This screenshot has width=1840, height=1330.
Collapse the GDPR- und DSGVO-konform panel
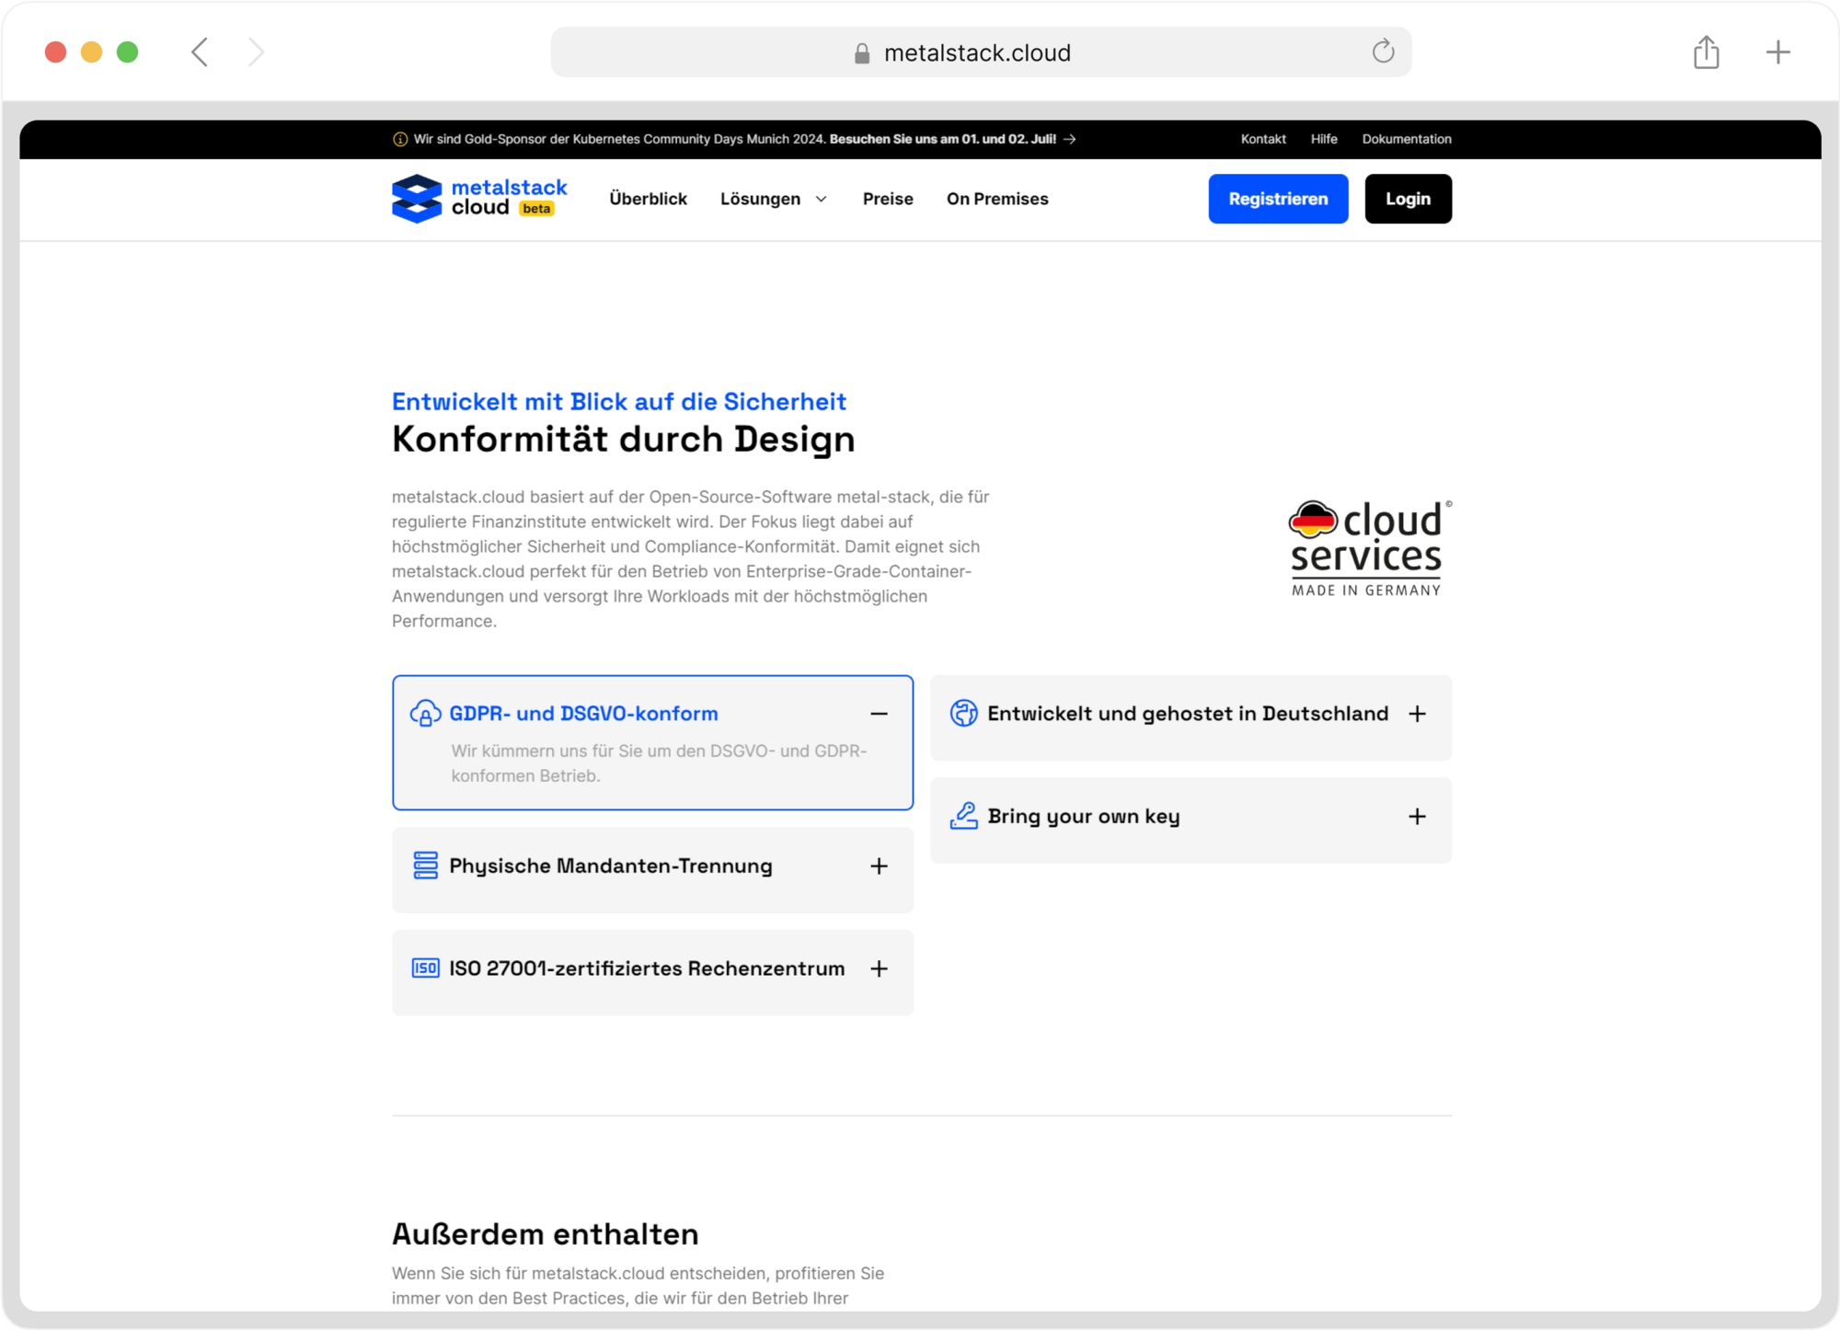[879, 714]
